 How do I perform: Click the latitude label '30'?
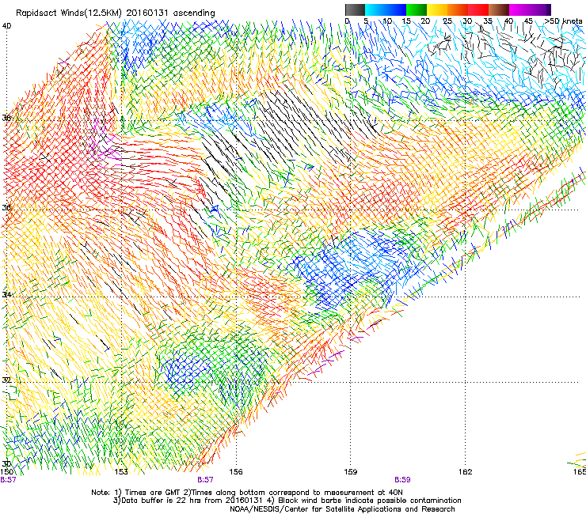pos(6,463)
